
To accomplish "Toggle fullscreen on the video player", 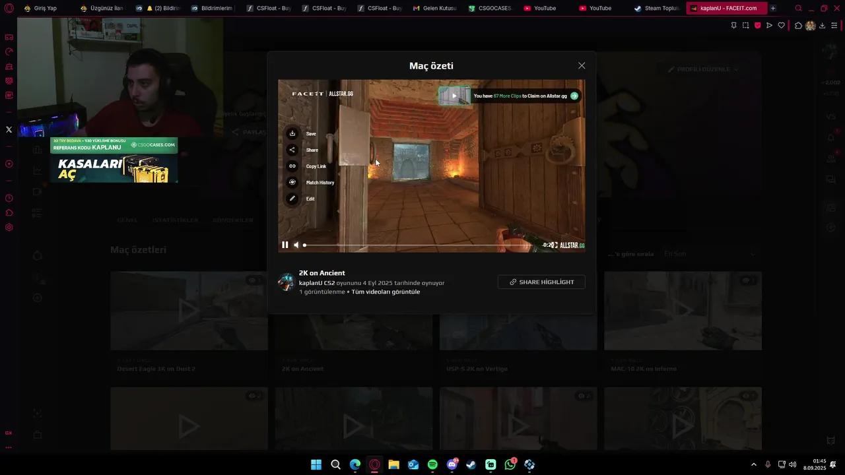I will click(x=555, y=245).
